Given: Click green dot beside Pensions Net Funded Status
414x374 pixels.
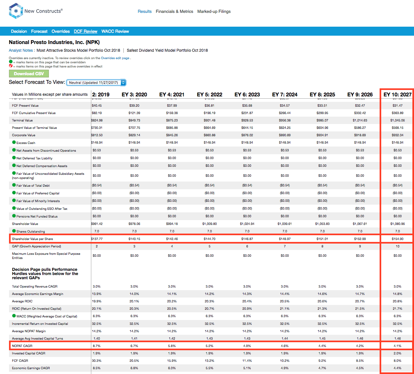Looking at the screenshot, I should point(14,216).
